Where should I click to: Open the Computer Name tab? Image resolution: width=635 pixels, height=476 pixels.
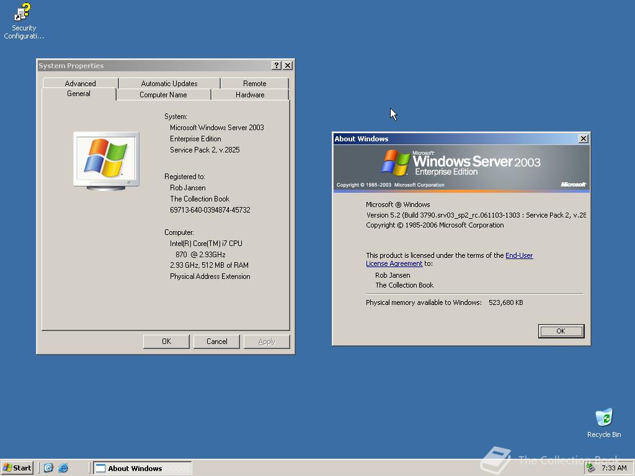[x=163, y=95]
